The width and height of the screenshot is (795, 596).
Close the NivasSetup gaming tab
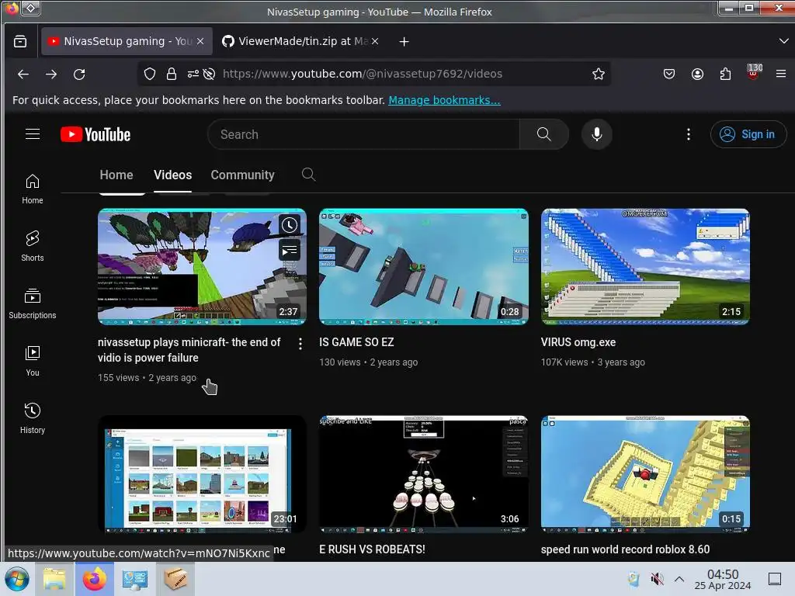pyautogui.click(x=200, y=42)
